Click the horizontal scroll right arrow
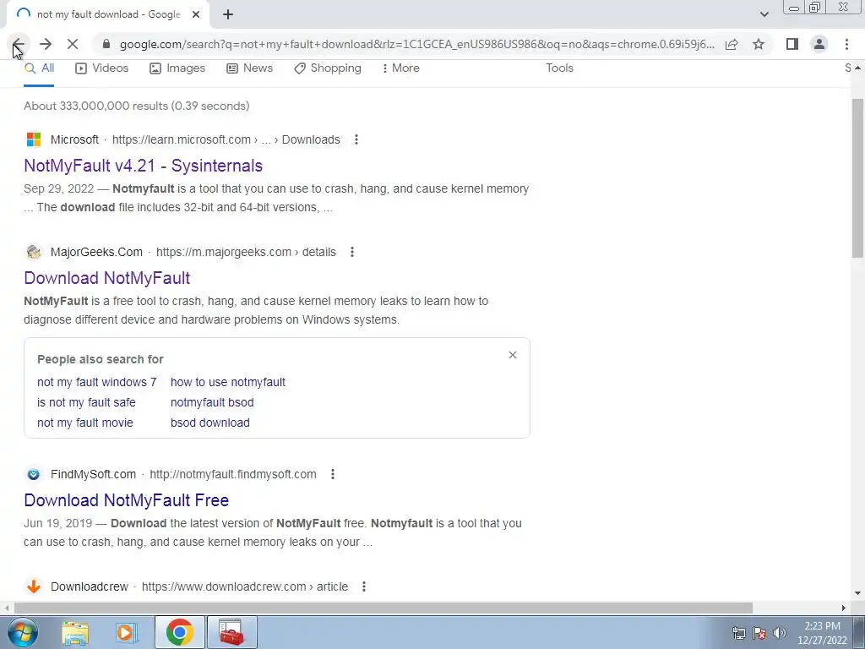The width and height of the screenshot is (865, 649). [843, 608]
